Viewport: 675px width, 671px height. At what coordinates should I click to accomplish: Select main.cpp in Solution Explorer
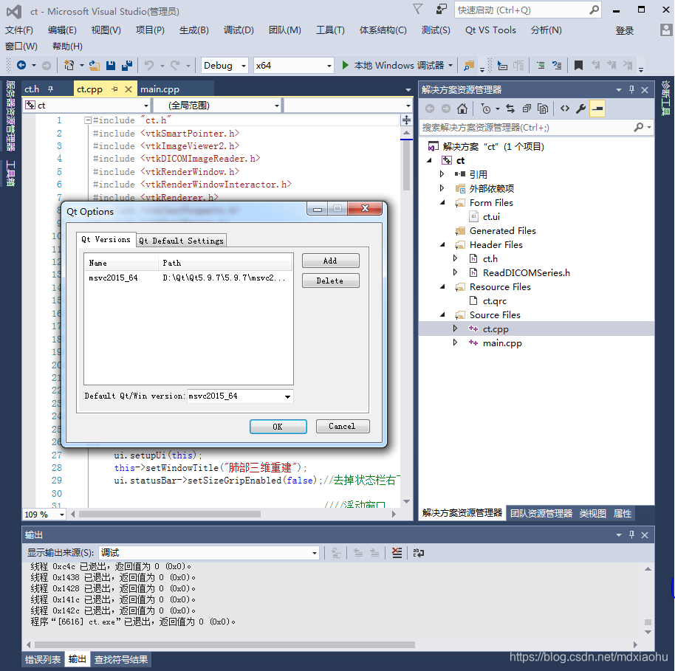point(502,343)
